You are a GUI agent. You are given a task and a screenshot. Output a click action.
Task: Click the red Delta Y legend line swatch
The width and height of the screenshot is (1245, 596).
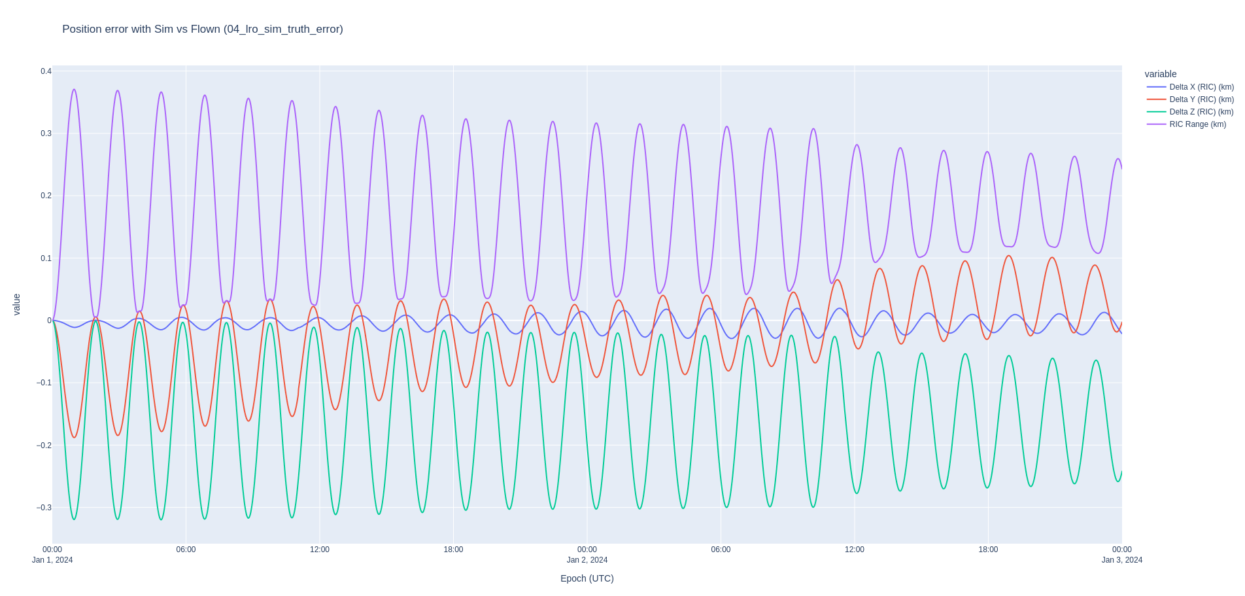click(1157, 99)
